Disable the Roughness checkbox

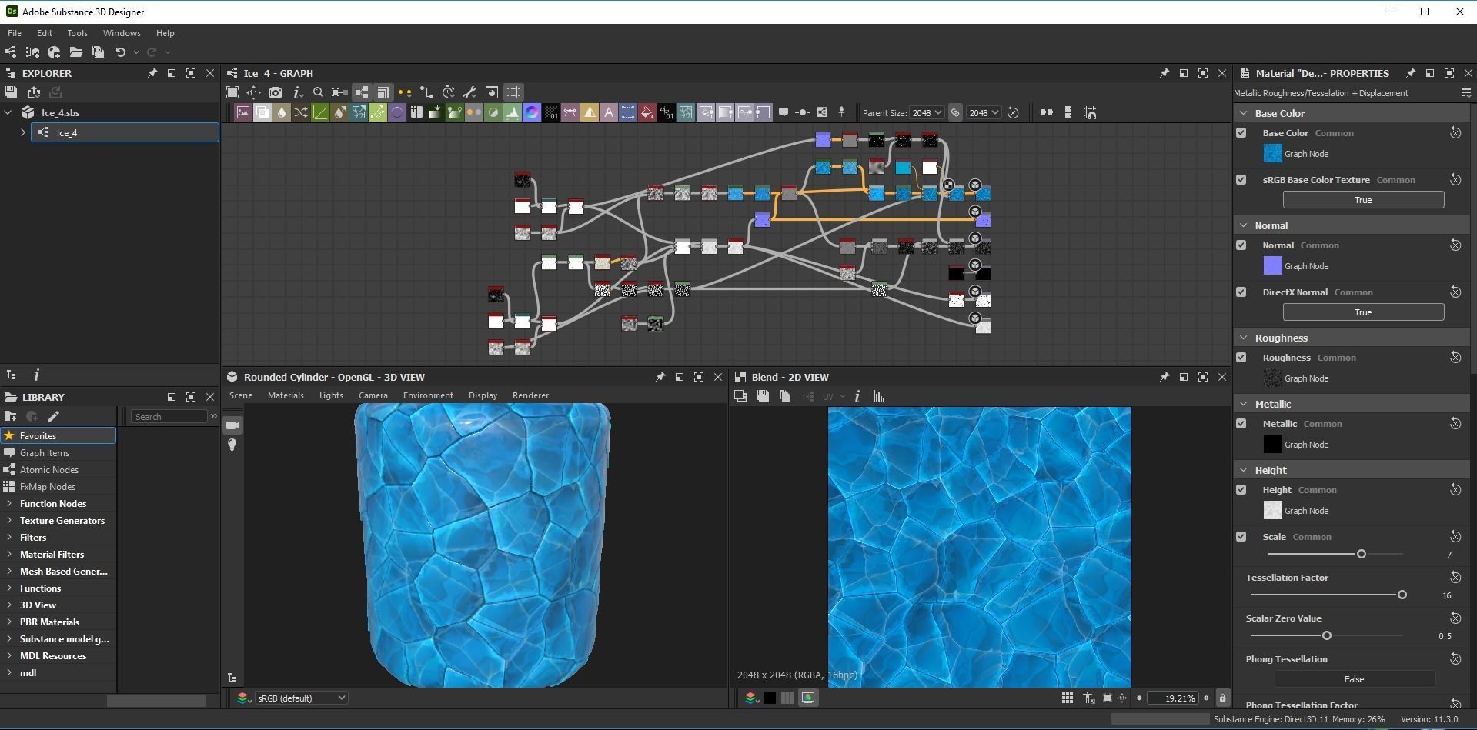(1241, 358)
